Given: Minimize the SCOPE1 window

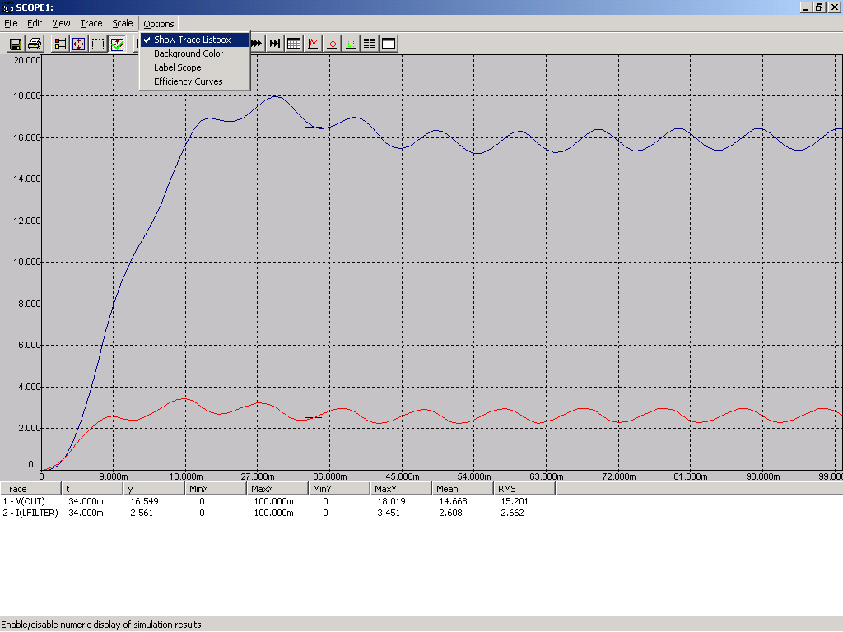Looking at the screenshot, I should (x=806, y=7).
